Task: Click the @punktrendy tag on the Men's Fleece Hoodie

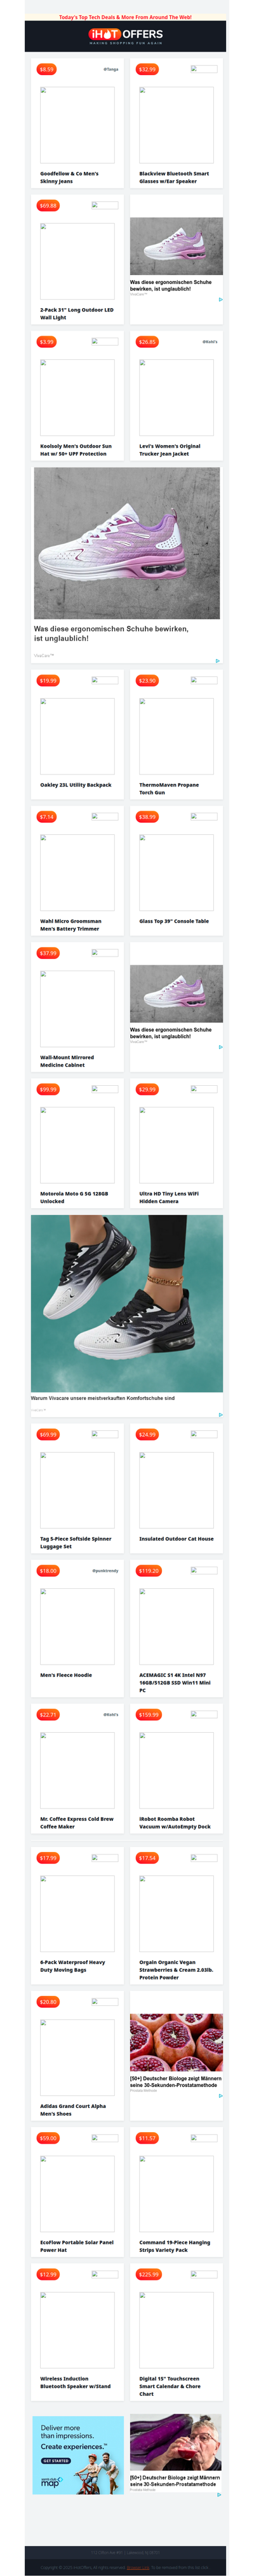Action: point(105,1571)
